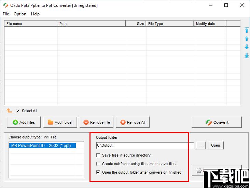Sort list by File Type column header
This screenshot has width=250, height=188.
point(170,24)
